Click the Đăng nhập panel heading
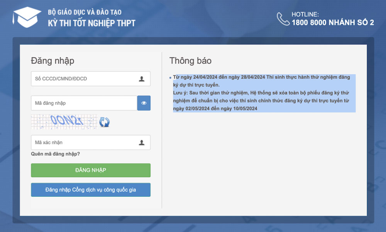386x232 pixels. point(52,61)
